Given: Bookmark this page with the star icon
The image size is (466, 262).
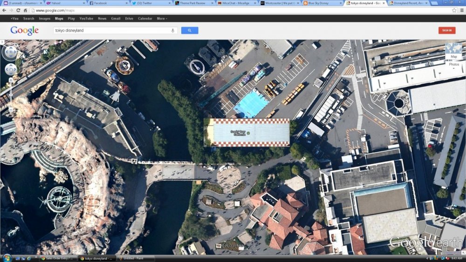Looking at the screenshot, I should [x=454, y=10].
